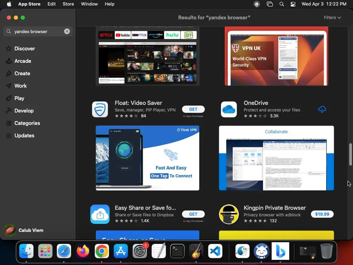Open the Store menu
This screenshot has height=265, width=353.
tap(68, 4)
